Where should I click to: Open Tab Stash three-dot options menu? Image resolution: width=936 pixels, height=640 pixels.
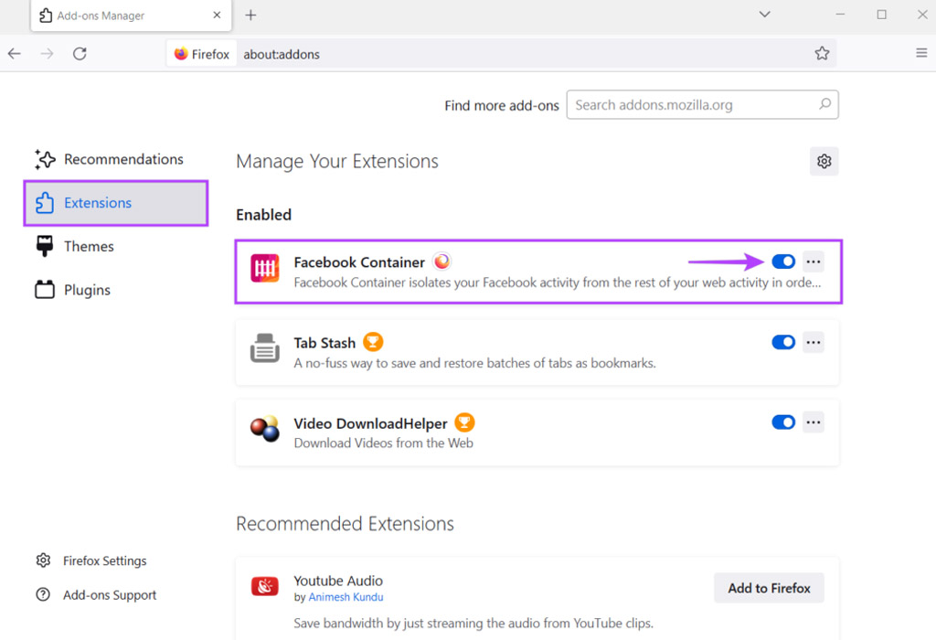[x=814, y=343]
